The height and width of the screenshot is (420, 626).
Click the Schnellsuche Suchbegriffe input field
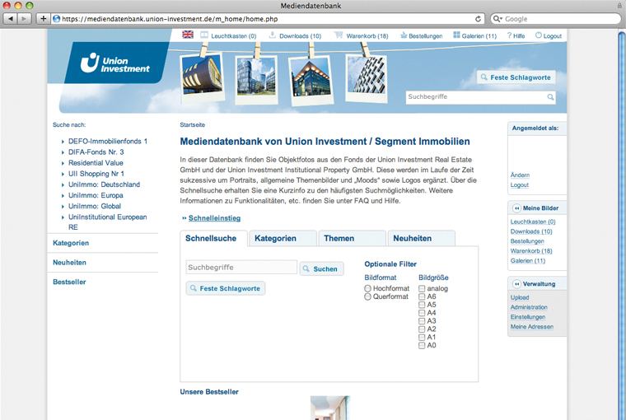241,268
